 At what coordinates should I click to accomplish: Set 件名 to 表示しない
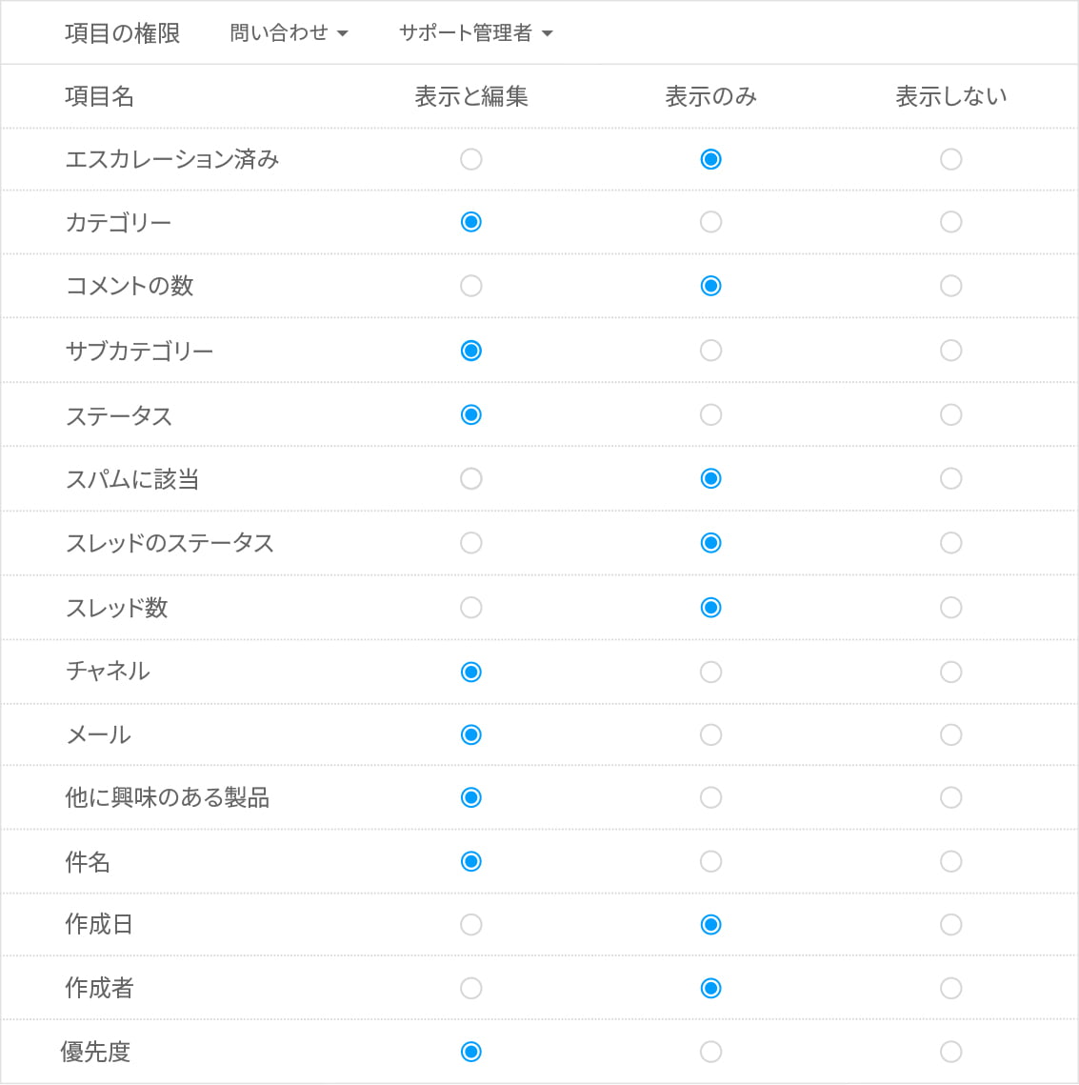[950, 861]
